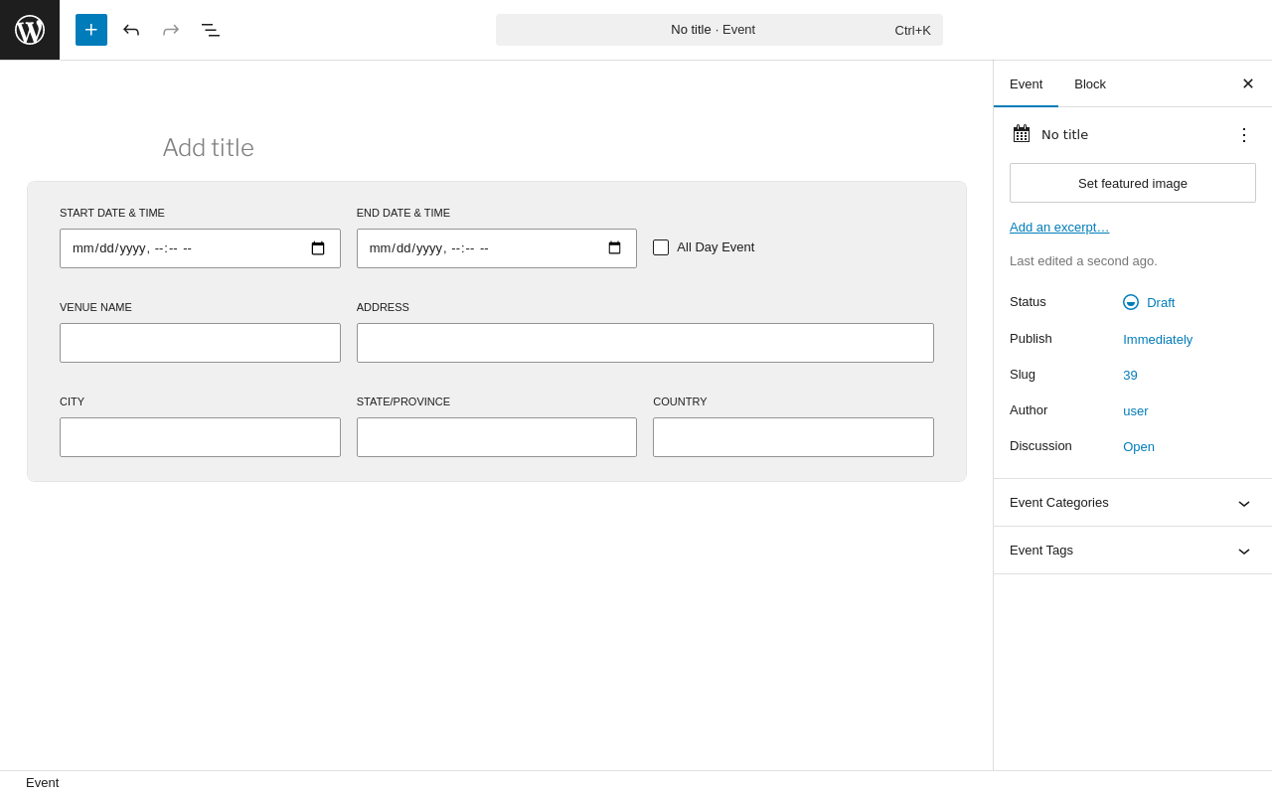Click the Draft status icon
This screenshot has height=795, width=1272.
click(1131, 302)
